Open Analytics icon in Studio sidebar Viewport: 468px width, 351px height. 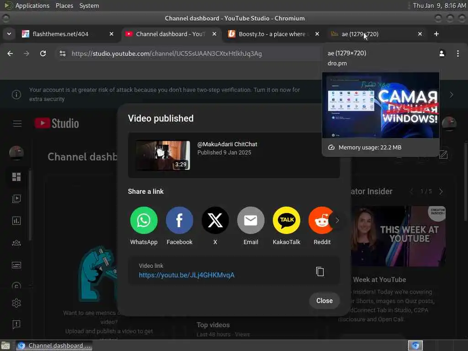(16, 221)
